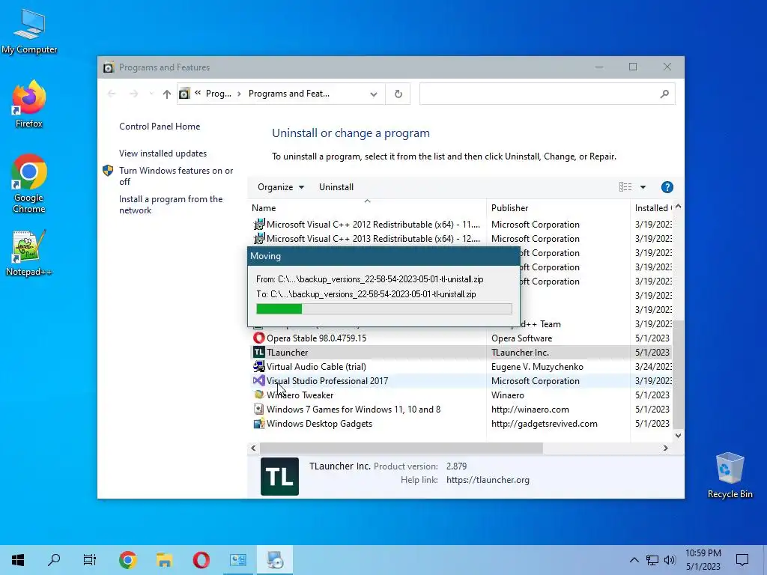Viewport: 767px width, 575px height.
Task: Show hidden system tray icons
Action: 634,560
